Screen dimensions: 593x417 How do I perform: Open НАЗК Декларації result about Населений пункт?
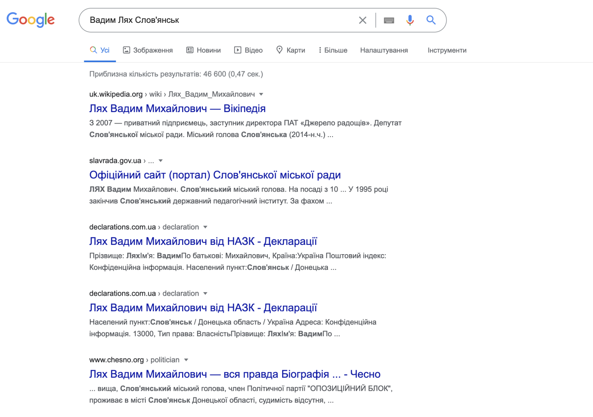203,307
